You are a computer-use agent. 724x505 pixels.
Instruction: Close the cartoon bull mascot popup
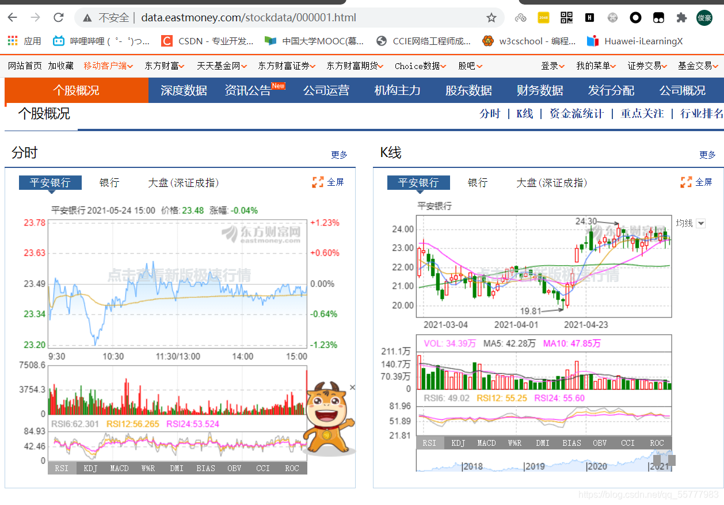point(352,388)
